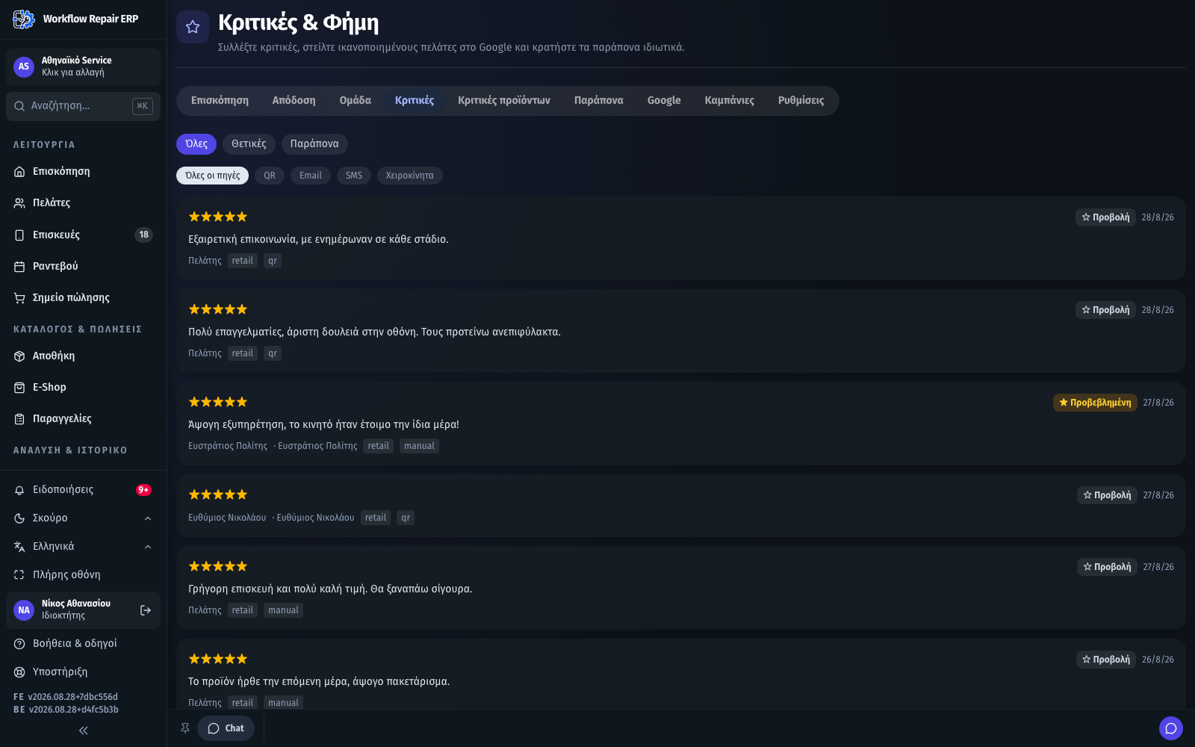Open Ραντεβού calendar icon in sidebar
The height and width of the screenshot is (747, 1195).
[19, 267]
